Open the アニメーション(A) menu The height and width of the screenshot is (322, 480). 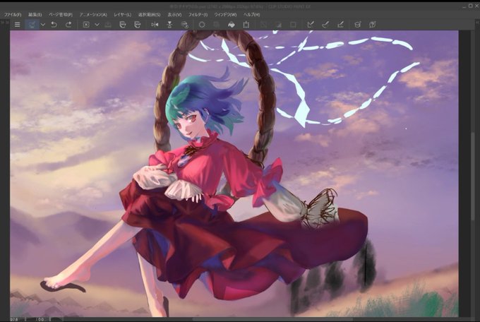point(93,15)
